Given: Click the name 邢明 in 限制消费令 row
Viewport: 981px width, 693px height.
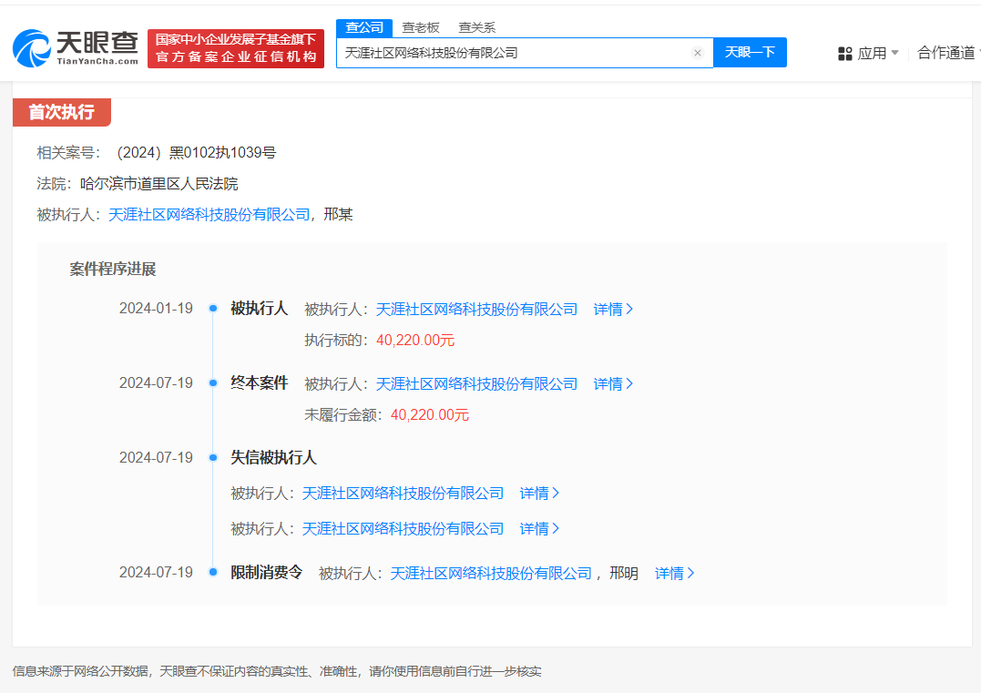Looking at the screenshot, I should pyautogui.click(x=624, y=573).
